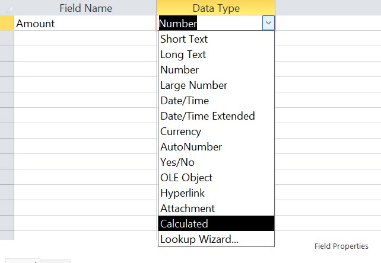Select the Amount row selector
Image resolution: width=381 pixels, height=263 pixels.
point(7,23)
